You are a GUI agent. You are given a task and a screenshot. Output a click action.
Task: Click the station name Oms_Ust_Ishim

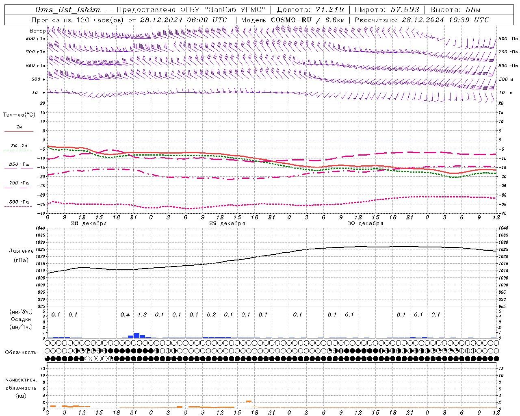click(x=68, y=10)
